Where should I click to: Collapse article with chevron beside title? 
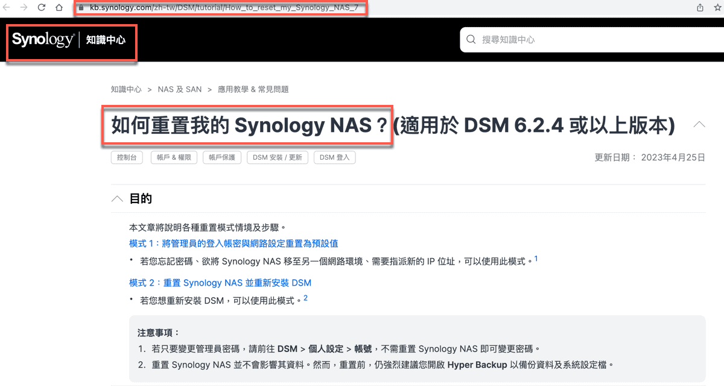(x=699, y=125)
